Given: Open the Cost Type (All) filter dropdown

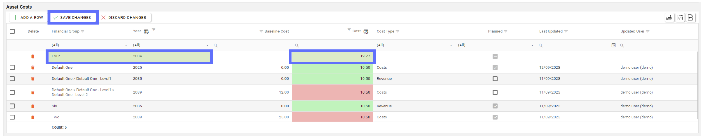Looking at the screenshot, I should 414,45.
